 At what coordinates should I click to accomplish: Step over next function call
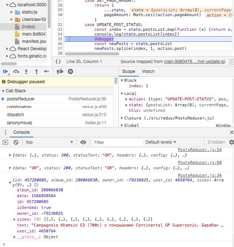coord(16,71)
